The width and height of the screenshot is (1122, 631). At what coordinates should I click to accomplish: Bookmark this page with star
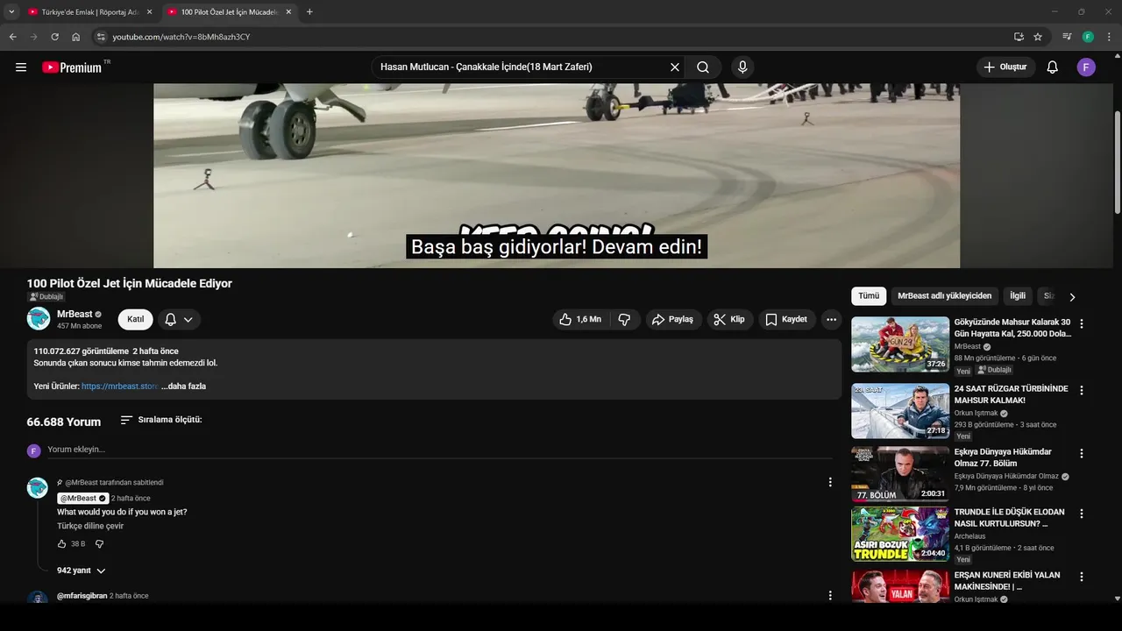point(1038,37)
